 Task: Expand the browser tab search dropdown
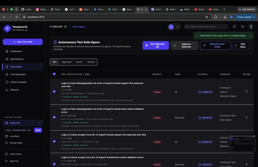click(16, 10)
